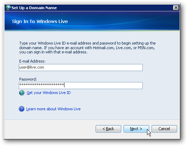Click the Password: label
This screenshot has width=187, height=146.
pos(28,79)
